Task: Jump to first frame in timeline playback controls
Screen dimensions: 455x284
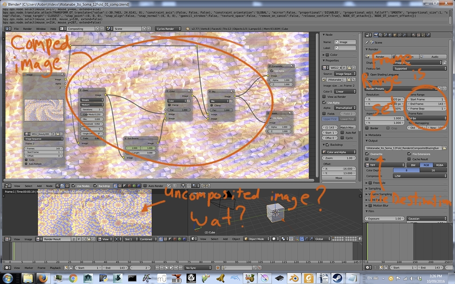Action: click(157, 268)
